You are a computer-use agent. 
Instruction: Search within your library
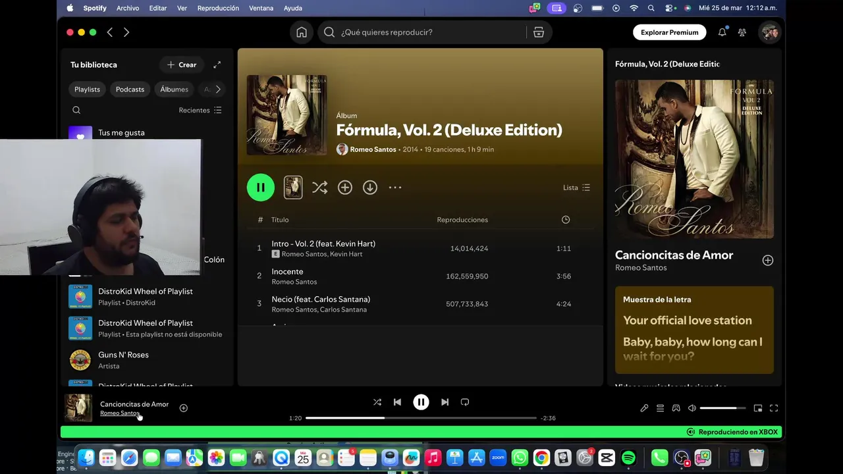[x=76, y=110]
